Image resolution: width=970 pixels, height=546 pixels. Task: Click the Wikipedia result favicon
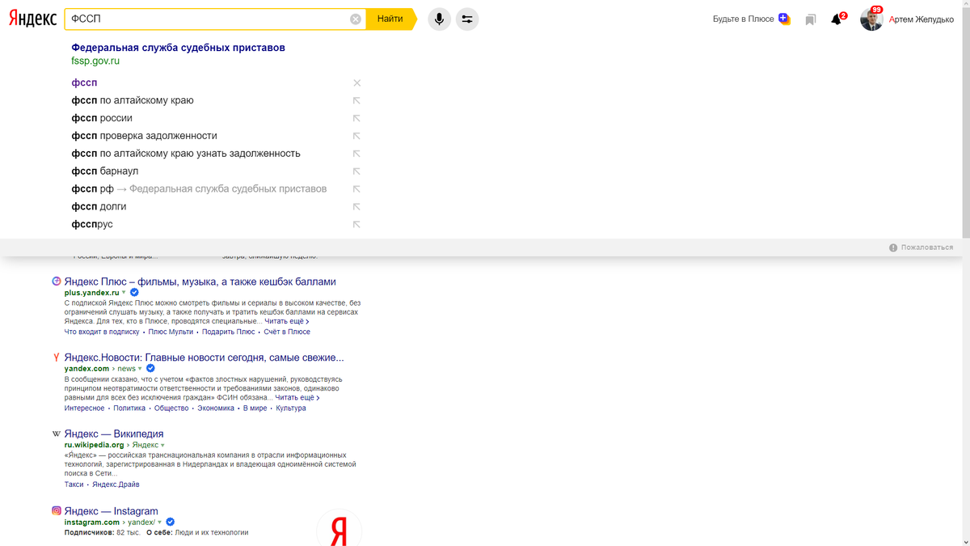pyautogui.click(x=57, y=434)
